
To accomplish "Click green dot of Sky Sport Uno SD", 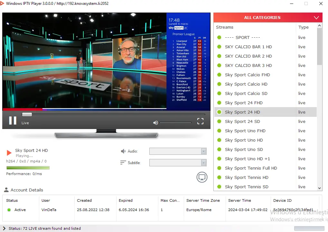I will pos(219,149).
